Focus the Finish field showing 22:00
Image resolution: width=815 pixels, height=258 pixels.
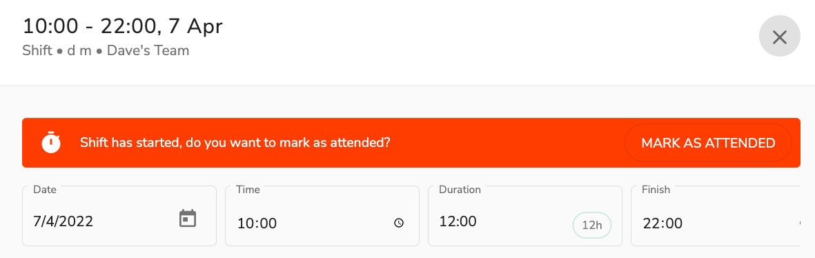pos(716,216)
